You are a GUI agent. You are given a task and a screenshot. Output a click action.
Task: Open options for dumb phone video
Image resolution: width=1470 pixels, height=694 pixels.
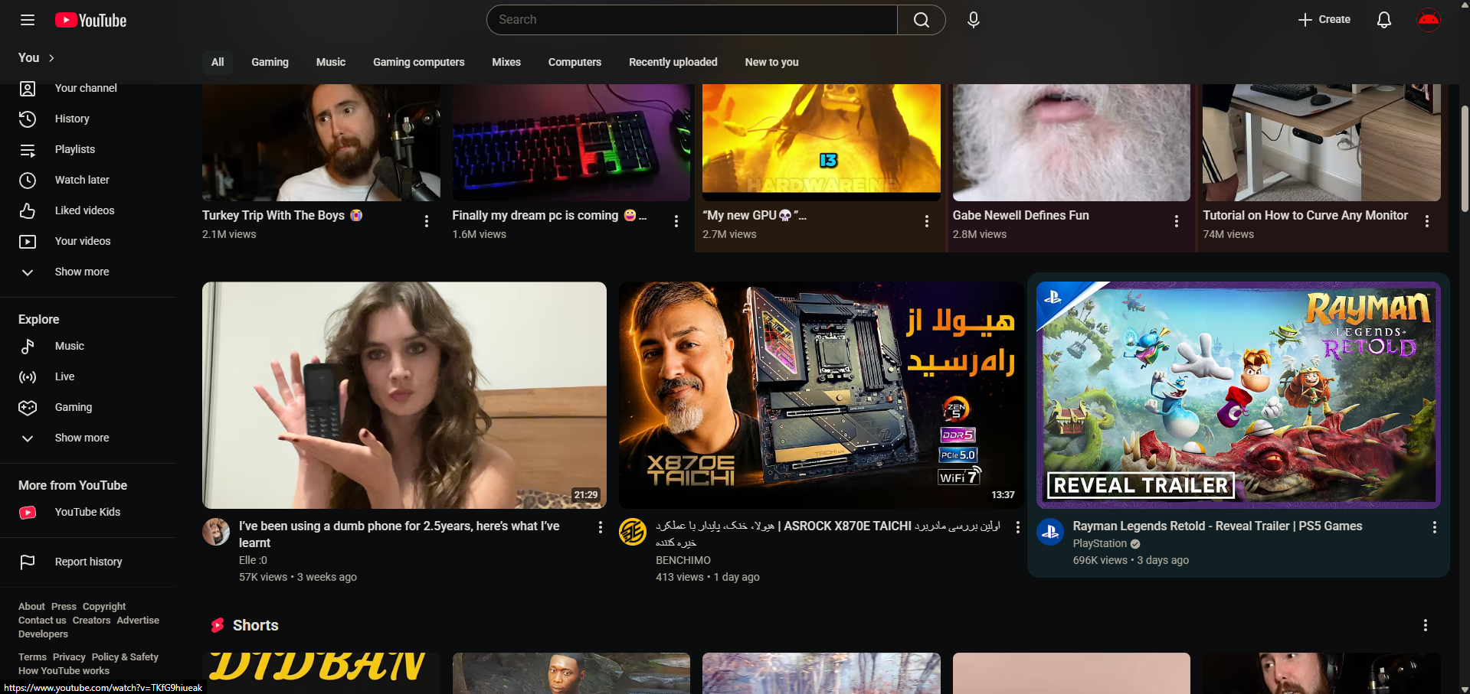601,527
